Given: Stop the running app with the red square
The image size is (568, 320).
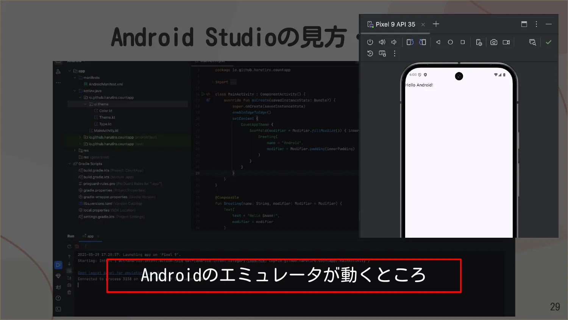Looking at the screenshot, I should [77, 246].
